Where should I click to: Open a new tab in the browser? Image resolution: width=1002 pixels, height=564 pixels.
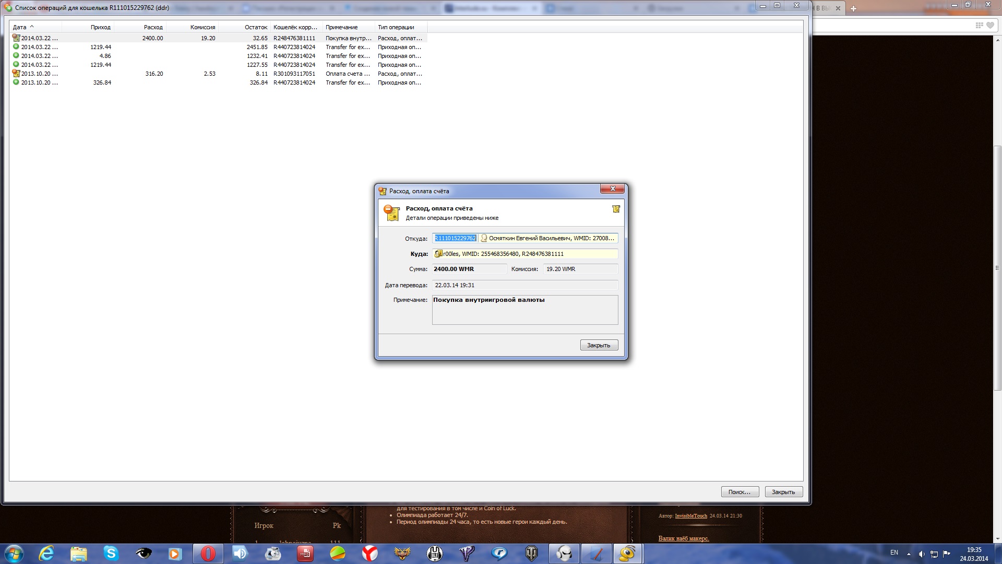coord(854,8)
